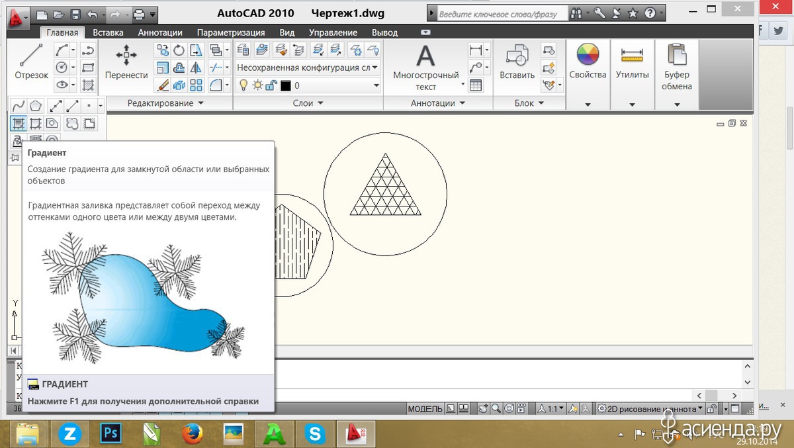The width and height of the screenshot is (794, 448).
Task: Open the Свойства color wheel panel
Action: pos(588,62)
